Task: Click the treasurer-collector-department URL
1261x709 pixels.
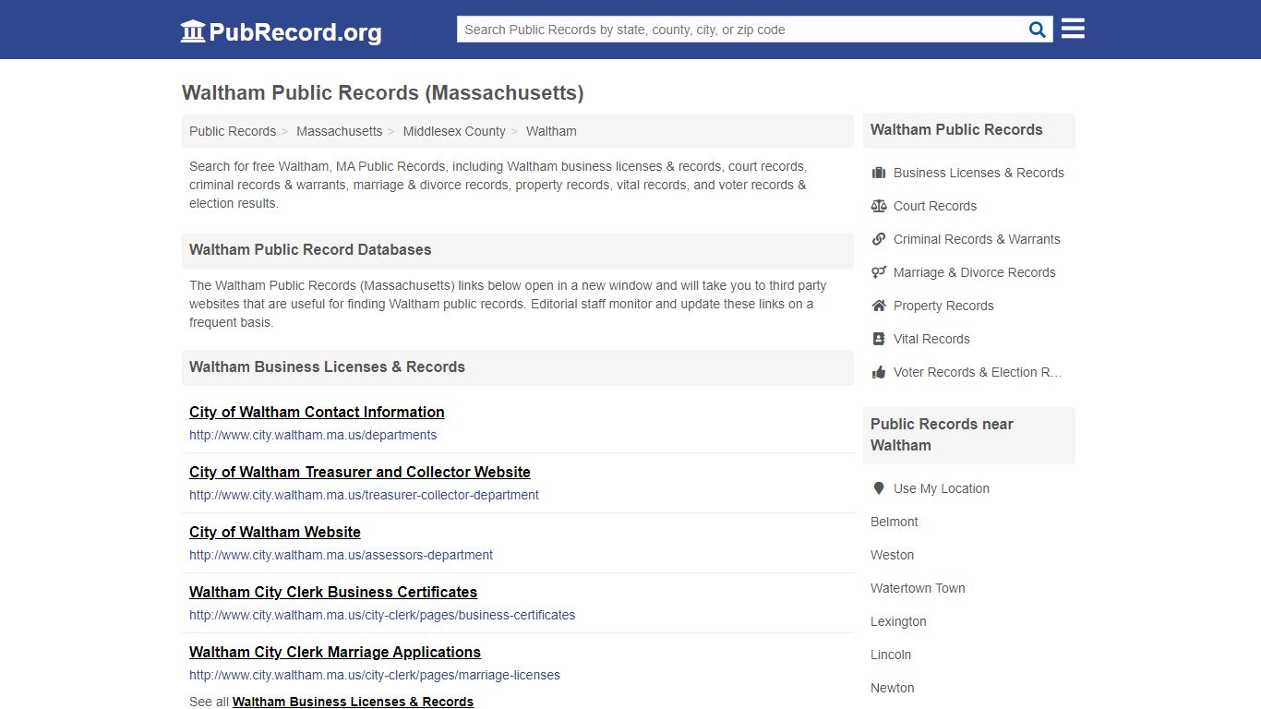Action: [364, 495]
